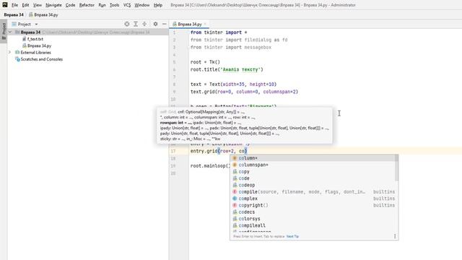Open the VCS menu

127,5
